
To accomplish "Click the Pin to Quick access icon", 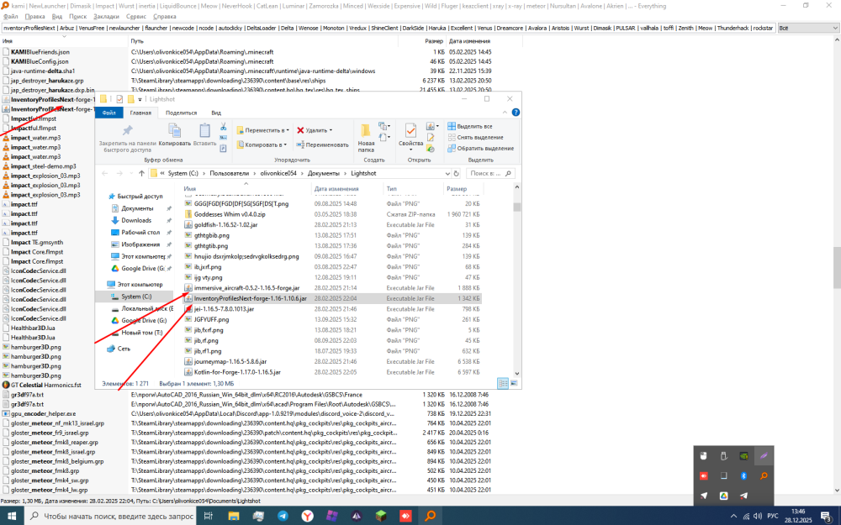I will click(128, 130).
